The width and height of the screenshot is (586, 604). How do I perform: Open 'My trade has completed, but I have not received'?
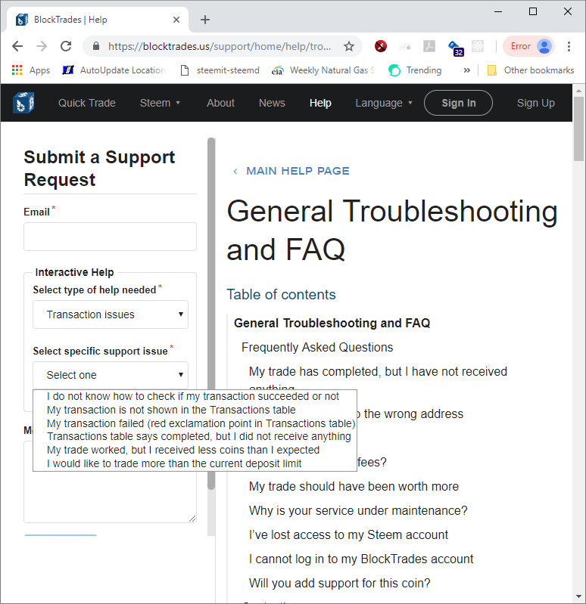pos(378,372)
